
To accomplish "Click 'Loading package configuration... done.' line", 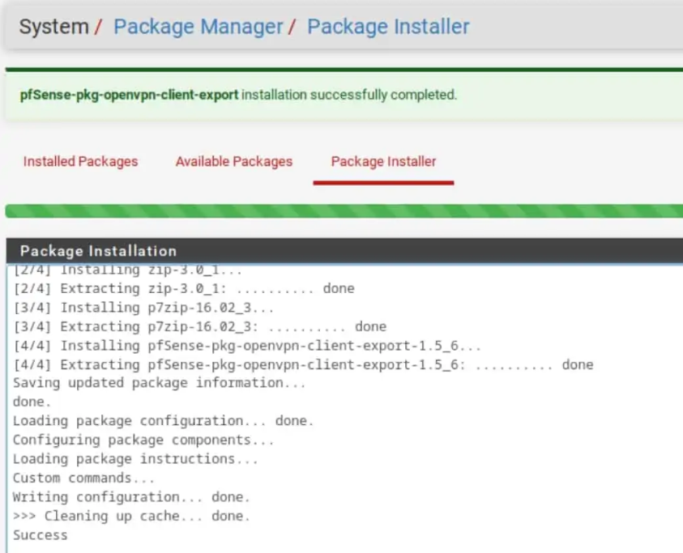I will pyautogui.click(x=163, y=421).
